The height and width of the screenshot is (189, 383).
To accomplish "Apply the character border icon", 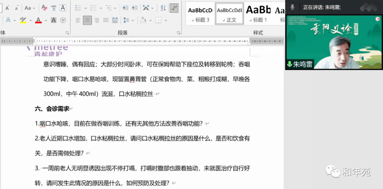I will pyautogui.click(x=63, y=8).
